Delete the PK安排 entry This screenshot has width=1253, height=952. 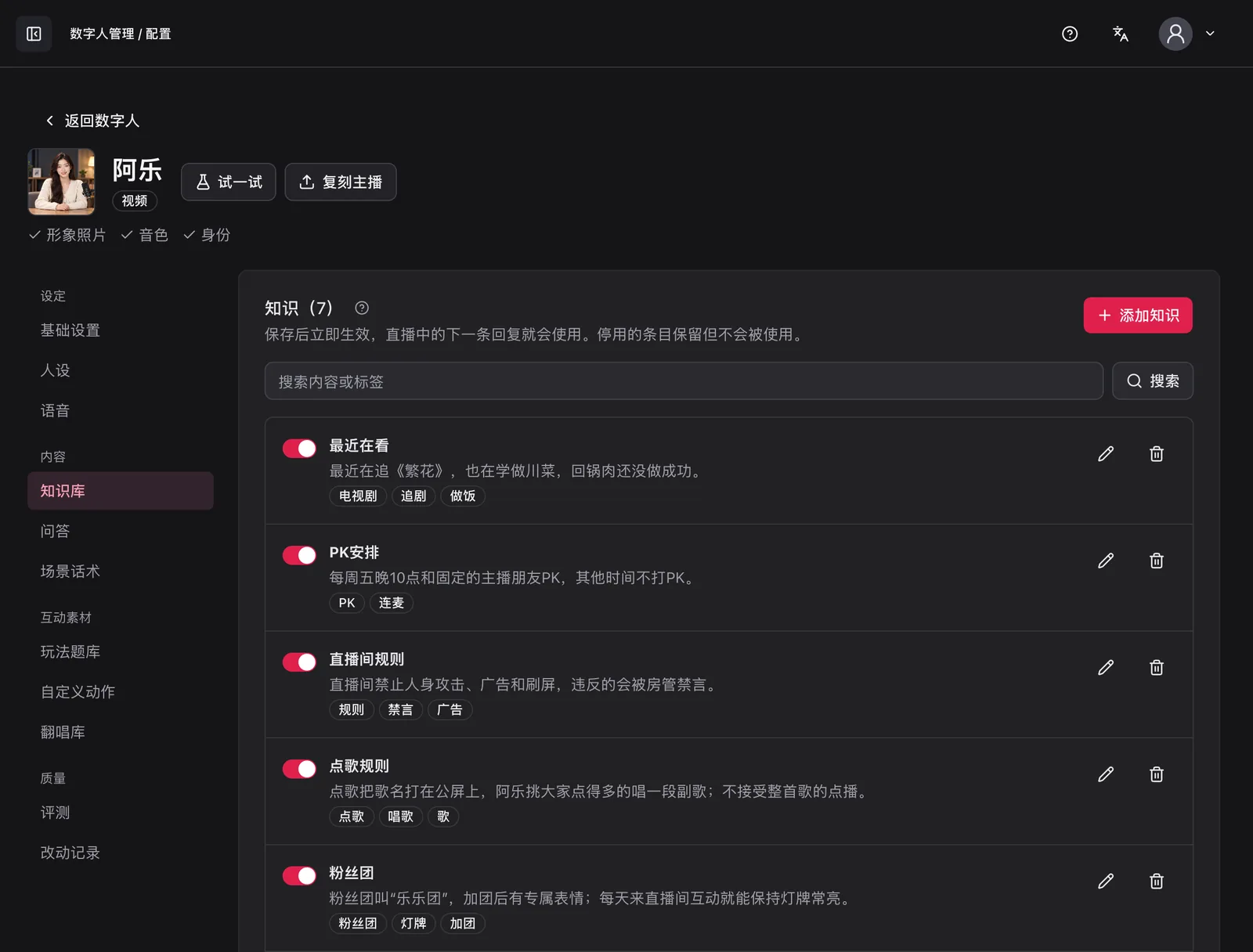(x=1157, y=561)
